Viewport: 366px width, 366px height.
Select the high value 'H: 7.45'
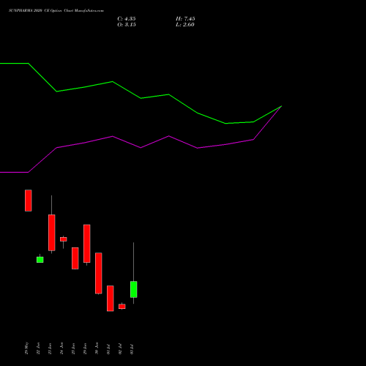coord(185,19)
